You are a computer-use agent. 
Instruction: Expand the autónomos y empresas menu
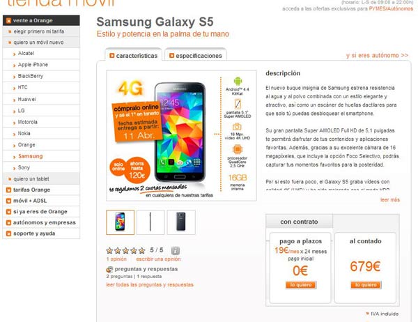(x=41, y=222)
